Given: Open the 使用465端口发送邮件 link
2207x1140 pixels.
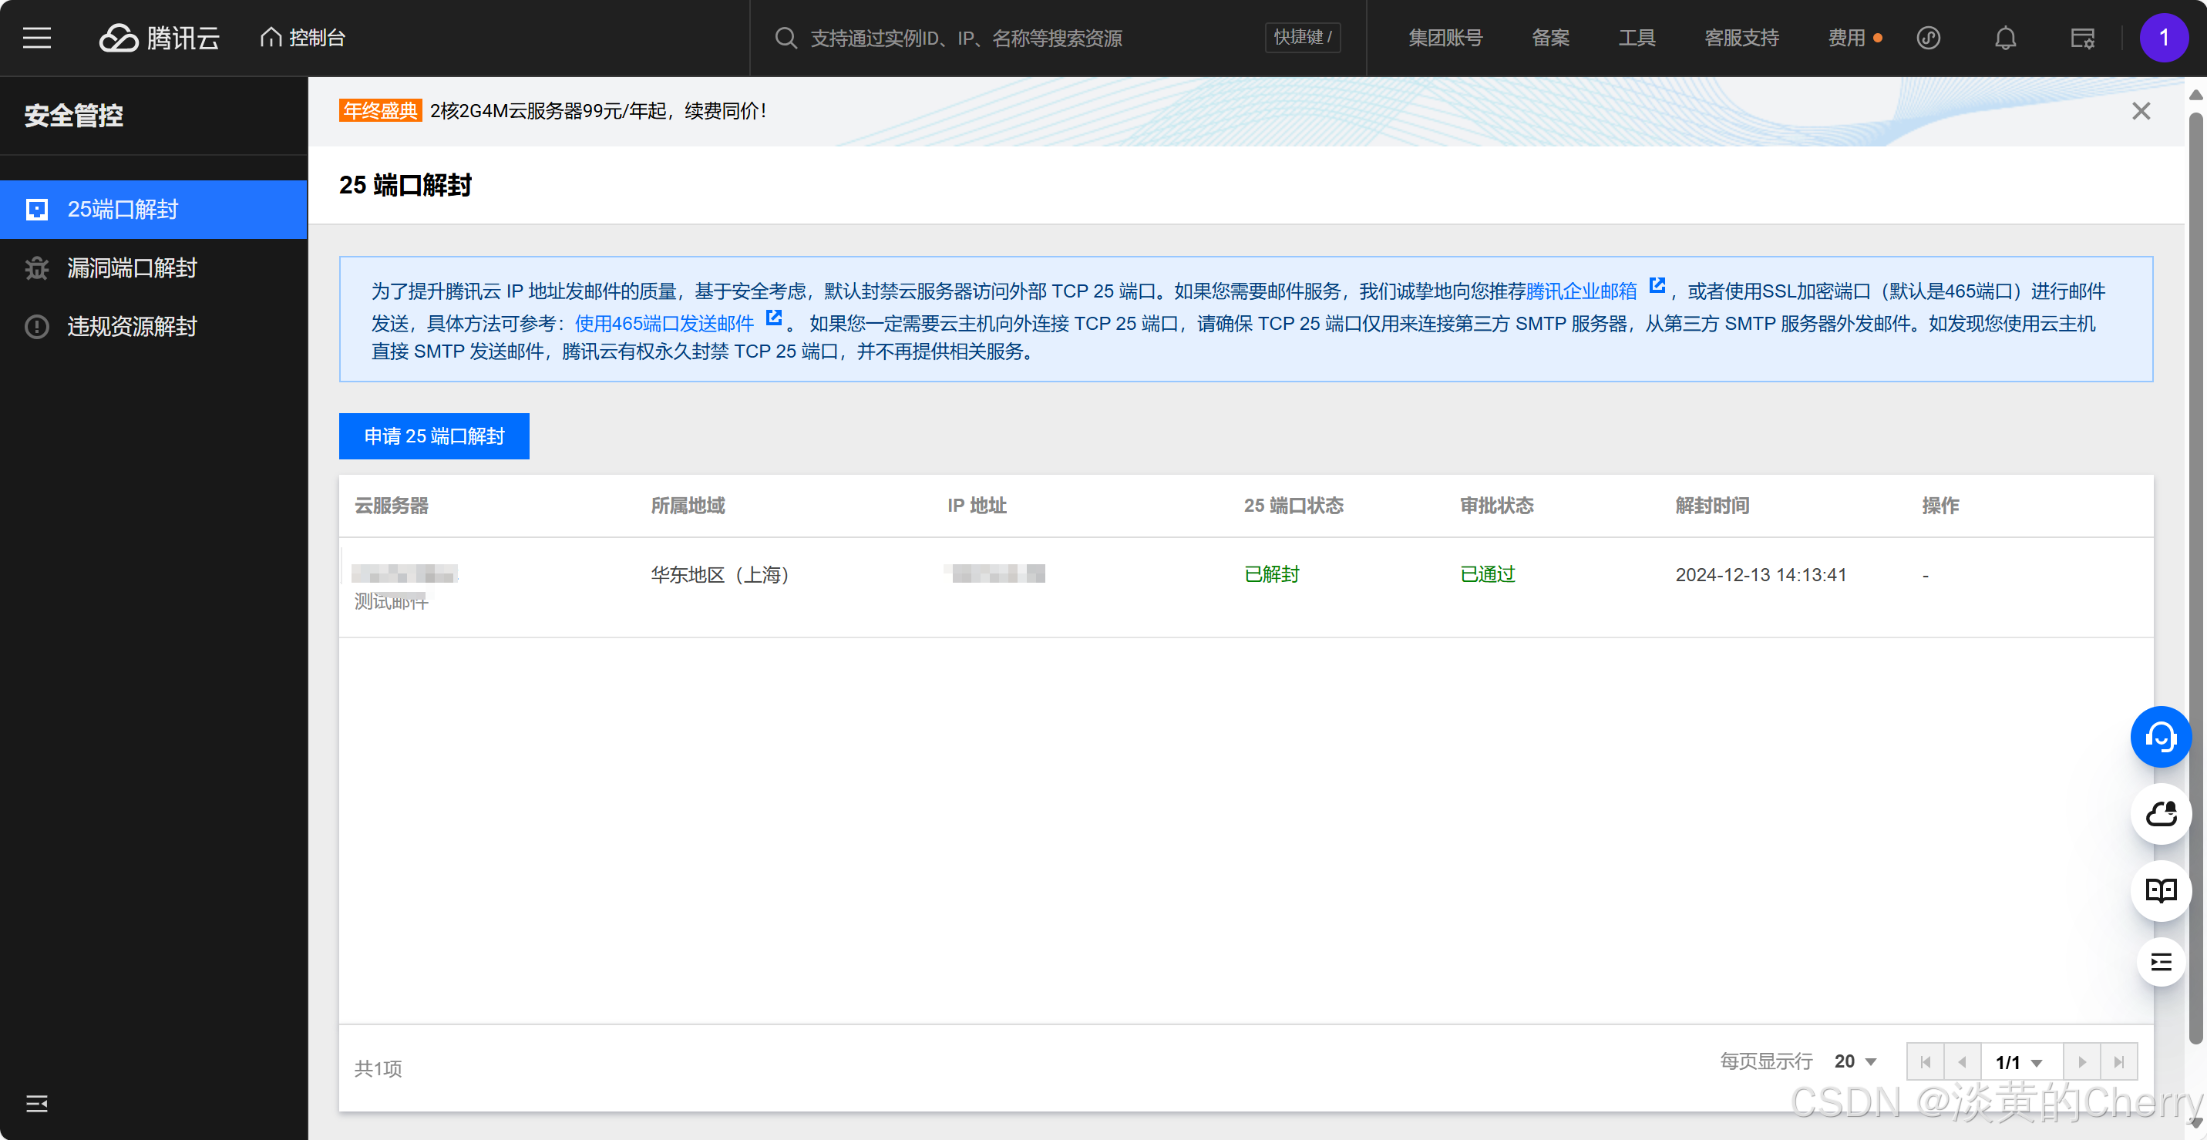Looking at the screenshot, I should pyautogui.click(x=664, y=323).
